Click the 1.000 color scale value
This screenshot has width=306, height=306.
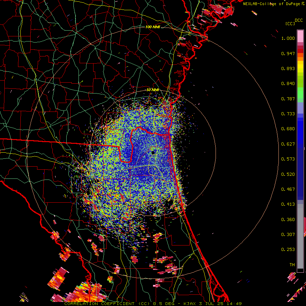(x=288, y=38)
